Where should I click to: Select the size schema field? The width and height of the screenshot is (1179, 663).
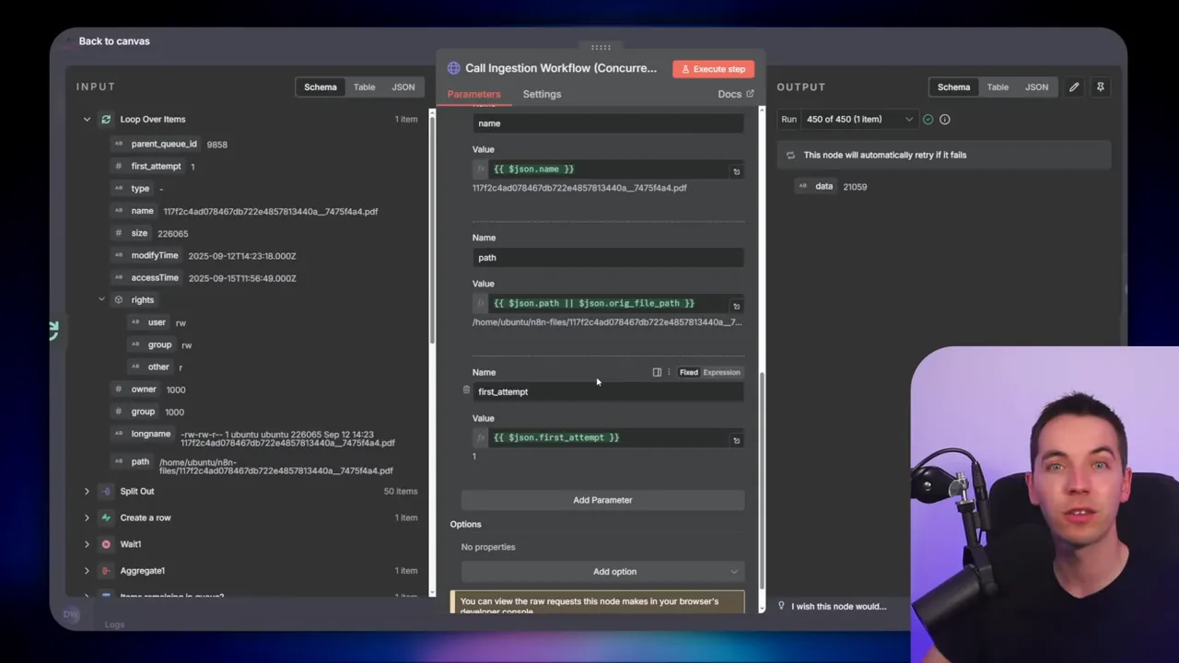(x=139, y=233)
